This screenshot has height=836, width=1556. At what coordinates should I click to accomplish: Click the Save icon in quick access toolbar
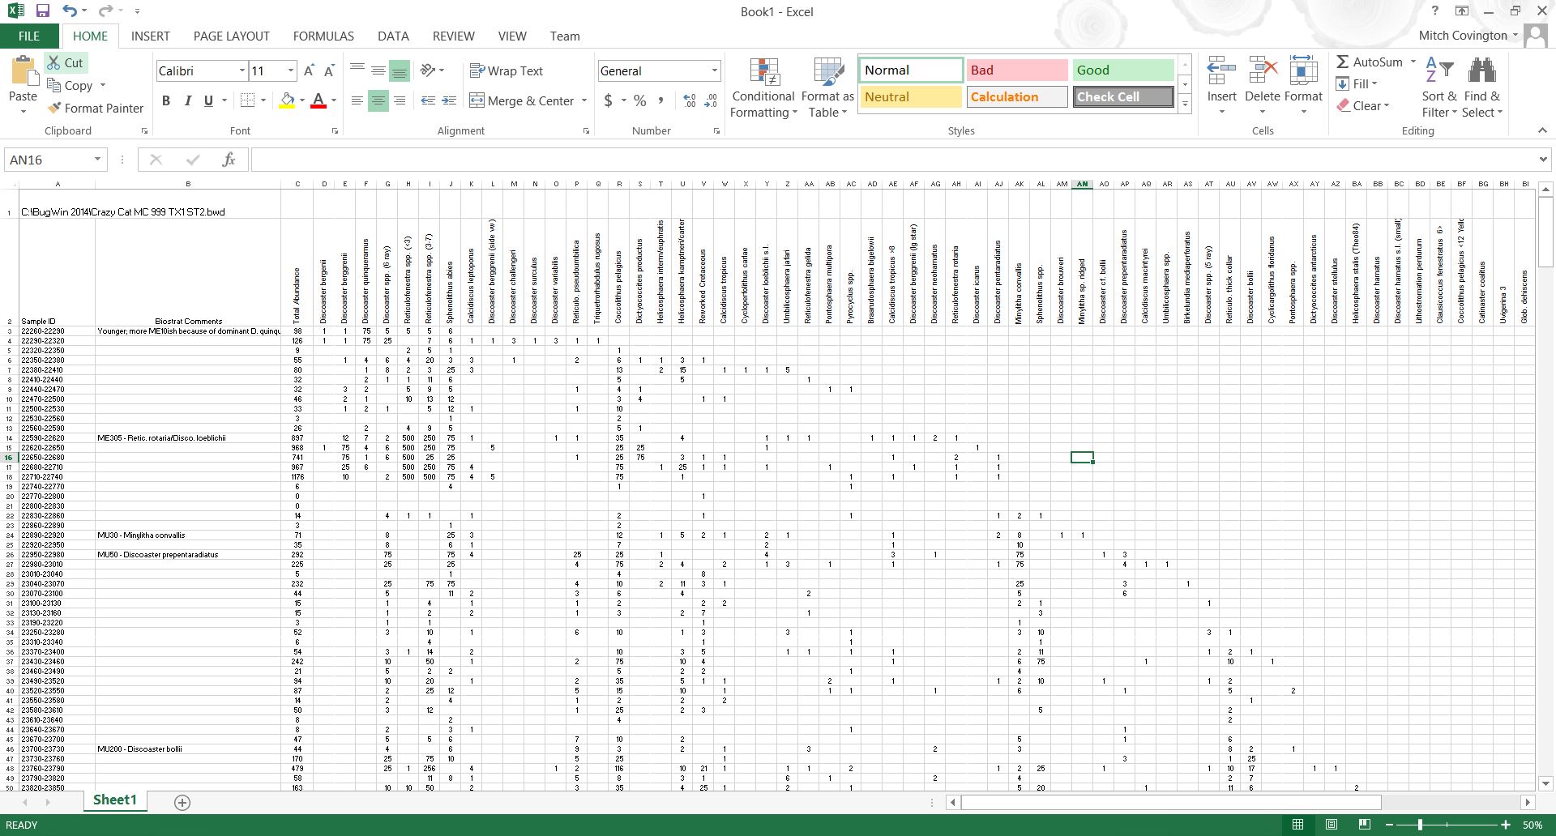point(43,11)
